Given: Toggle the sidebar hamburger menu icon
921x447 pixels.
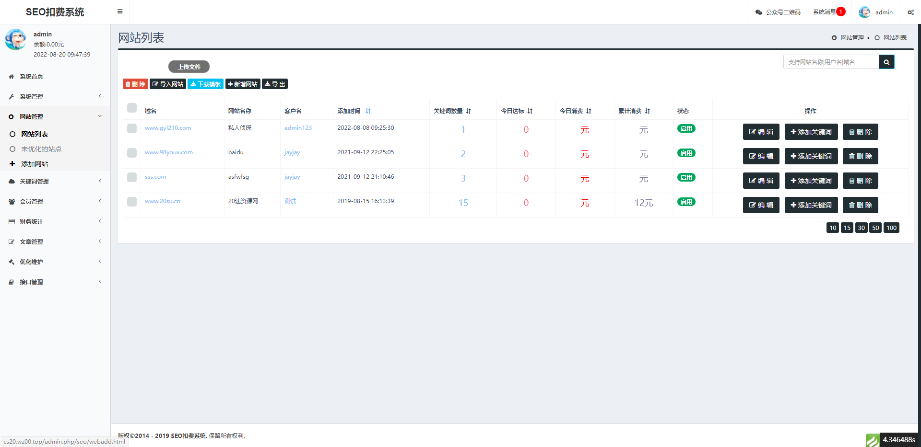Looking at the screenshot, I should (120, 11).
